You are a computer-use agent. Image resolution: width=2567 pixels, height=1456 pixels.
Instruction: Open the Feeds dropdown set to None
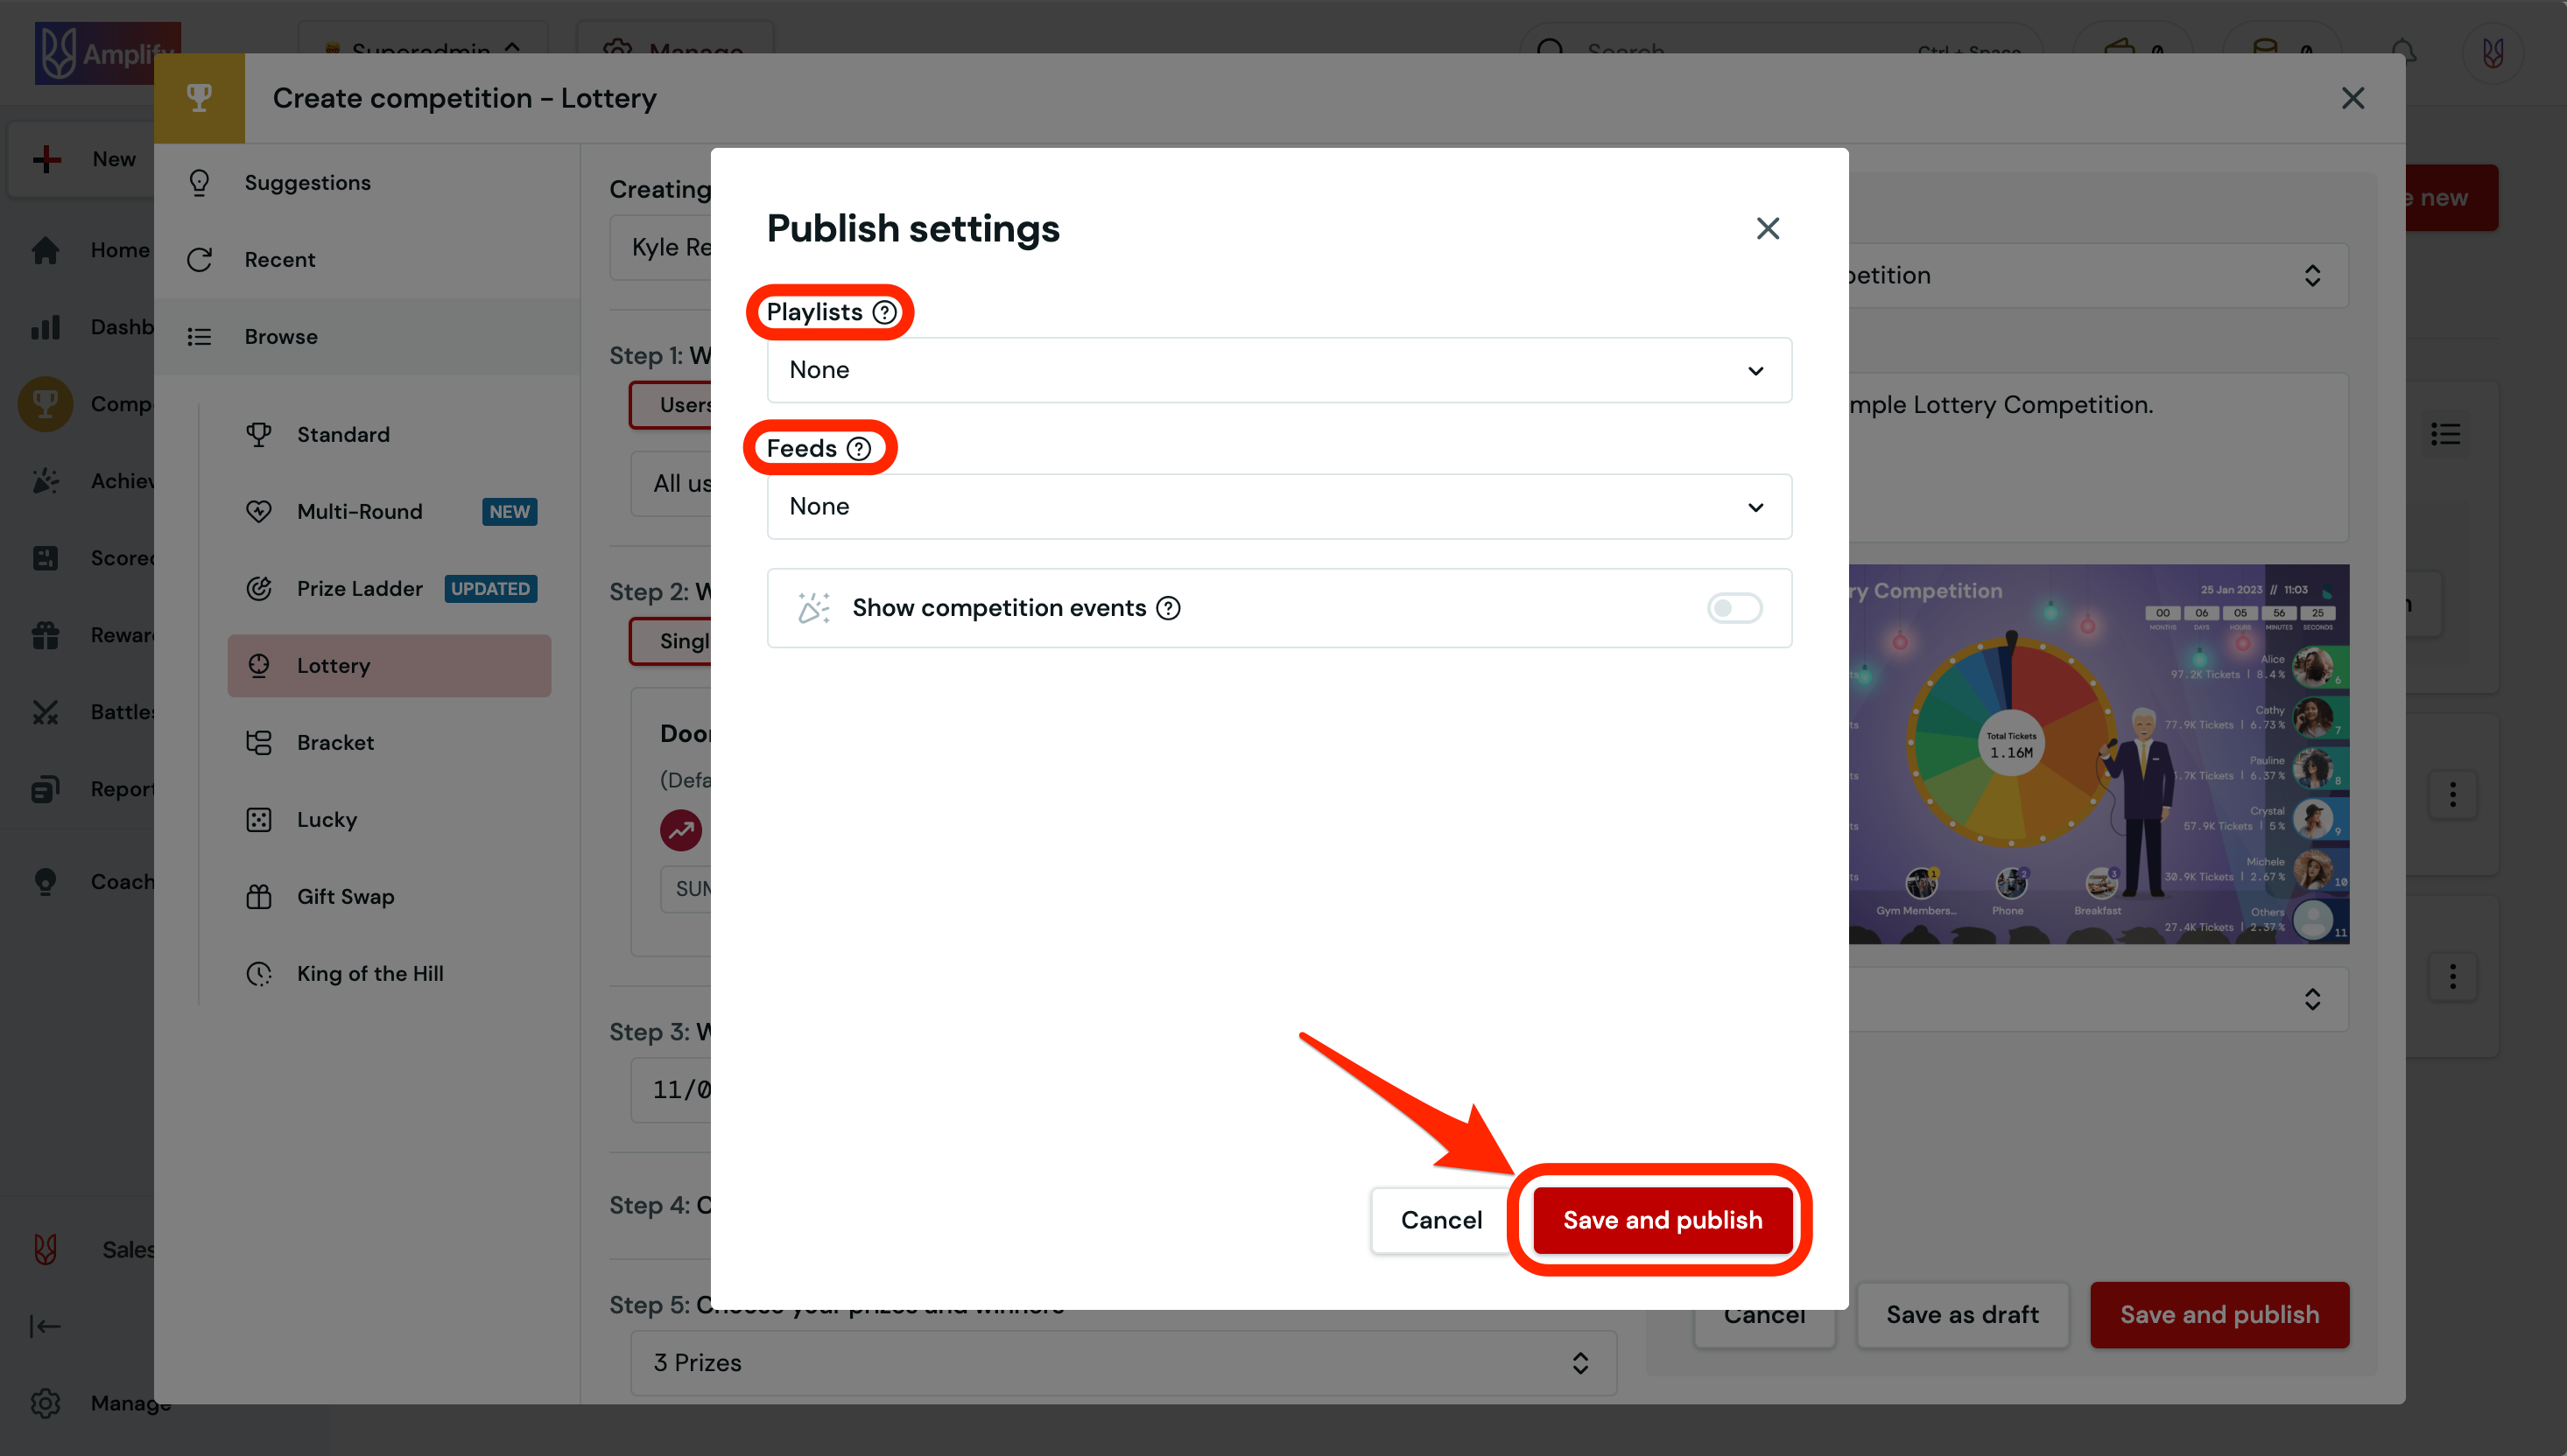[x=1278, y=506]
